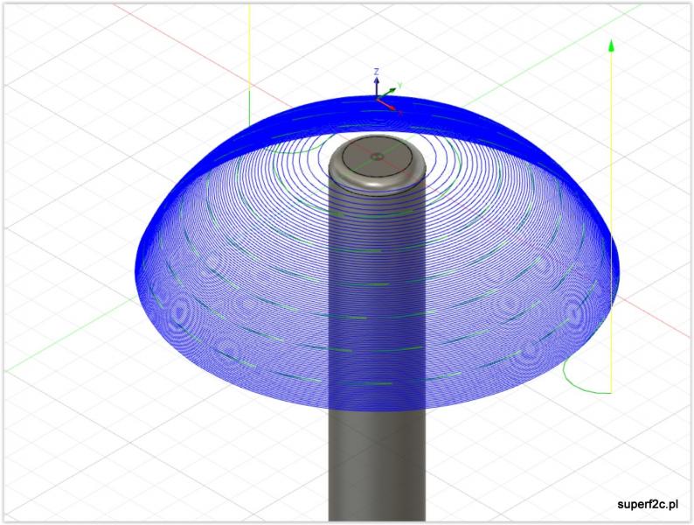Click the green arrowhead atop the yellow rapid line
The width and height of the screenshot is (694, 525).
click(611, 45)
